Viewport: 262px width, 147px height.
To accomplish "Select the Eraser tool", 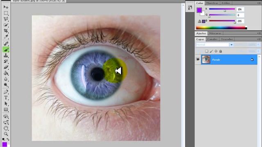I will click(x=6, y=67).
